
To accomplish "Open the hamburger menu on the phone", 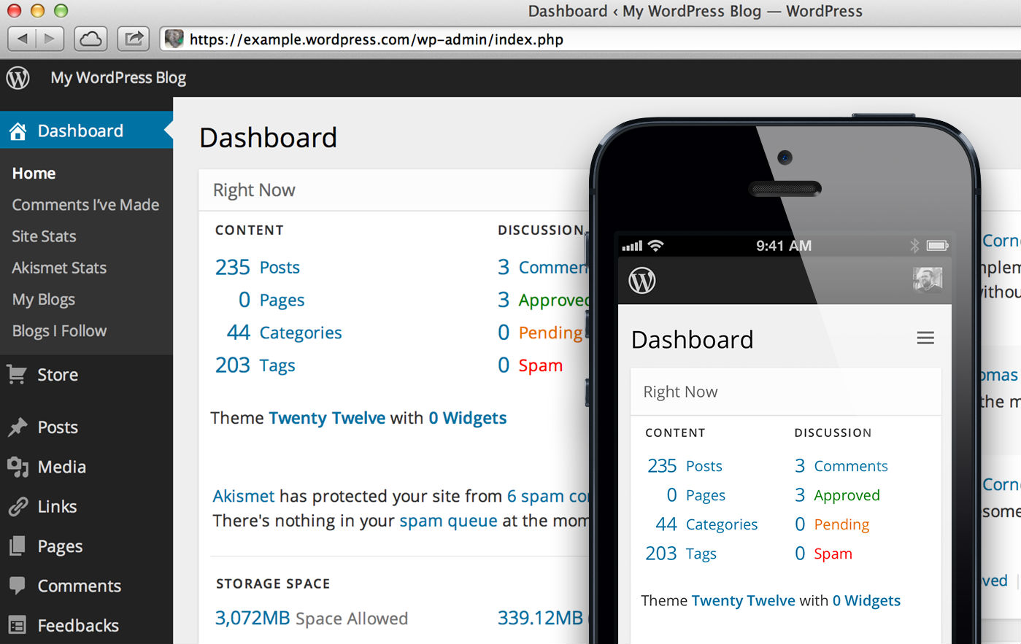I will pyautogui.click(x=925, y=338).
